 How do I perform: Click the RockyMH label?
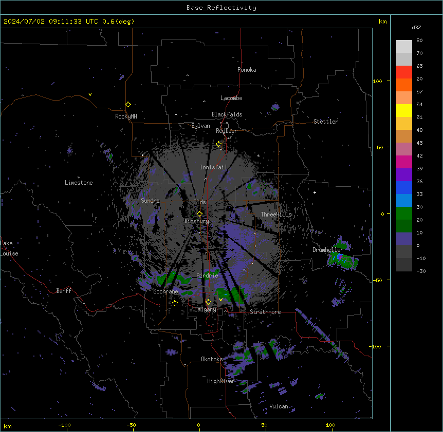(x=126, y=116)
